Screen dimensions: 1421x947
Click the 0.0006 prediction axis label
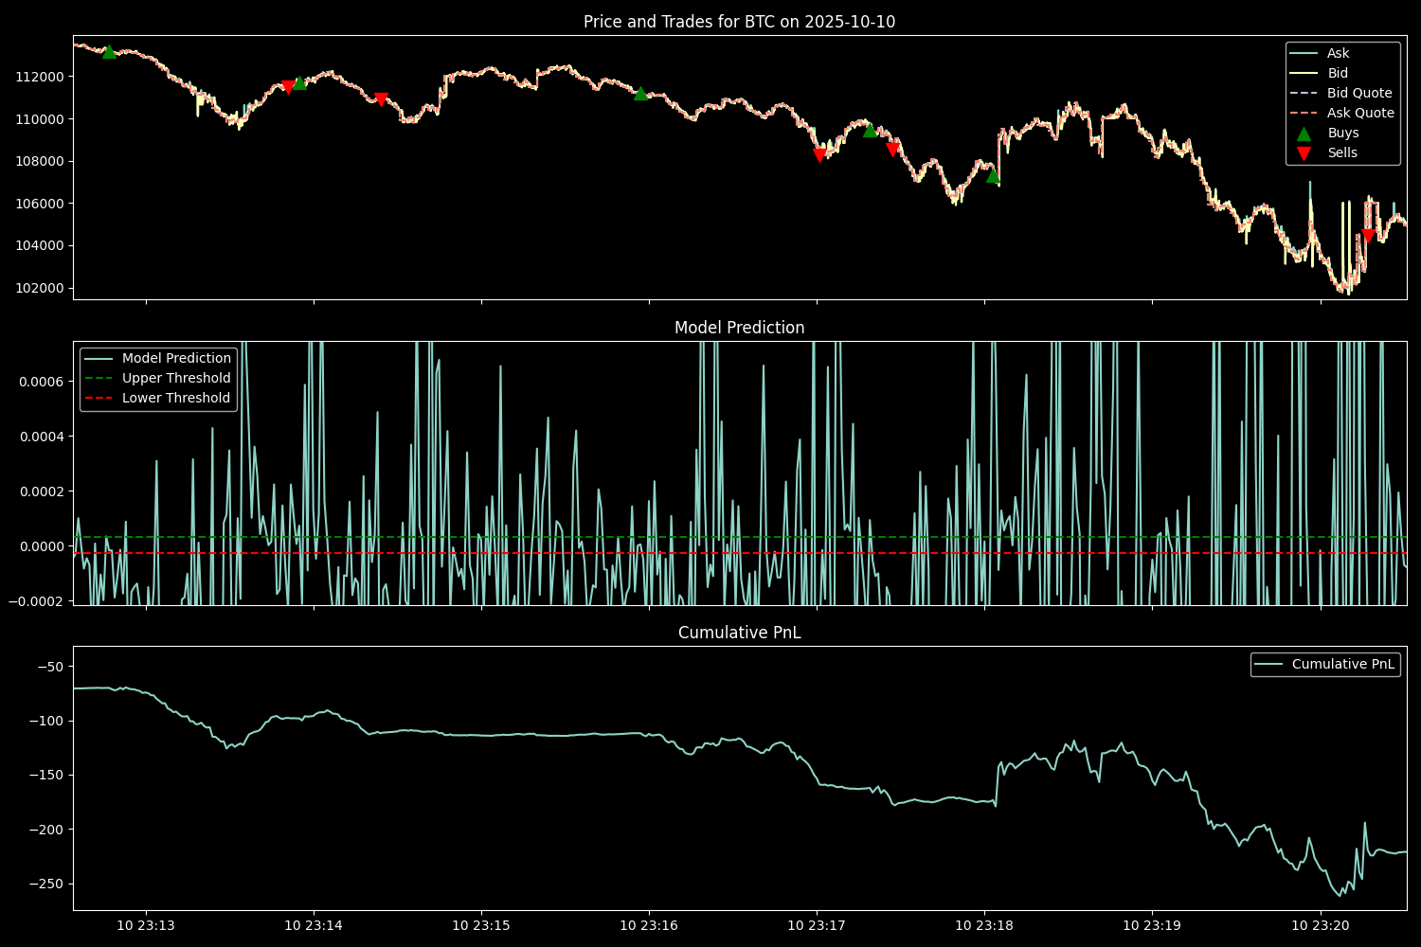point(42,382)
